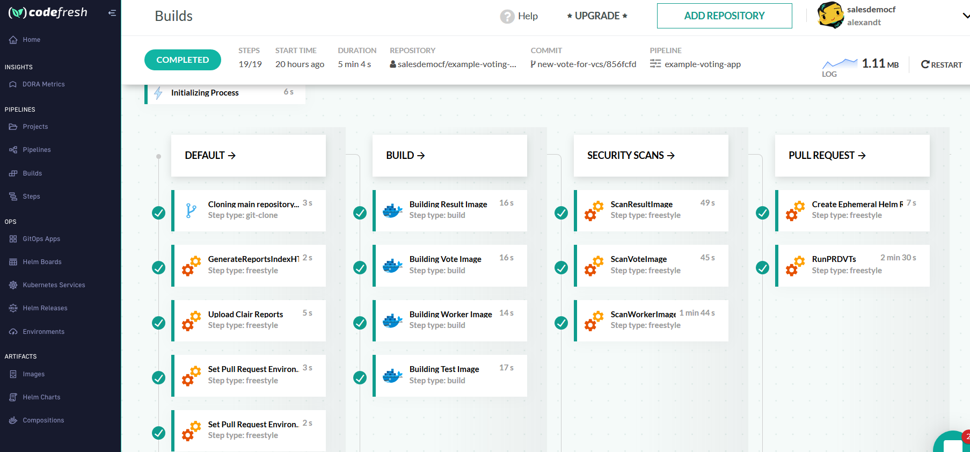Click the Help question mark icon
This screenshot has height=452, width=970.
click(x=507, y=17)
